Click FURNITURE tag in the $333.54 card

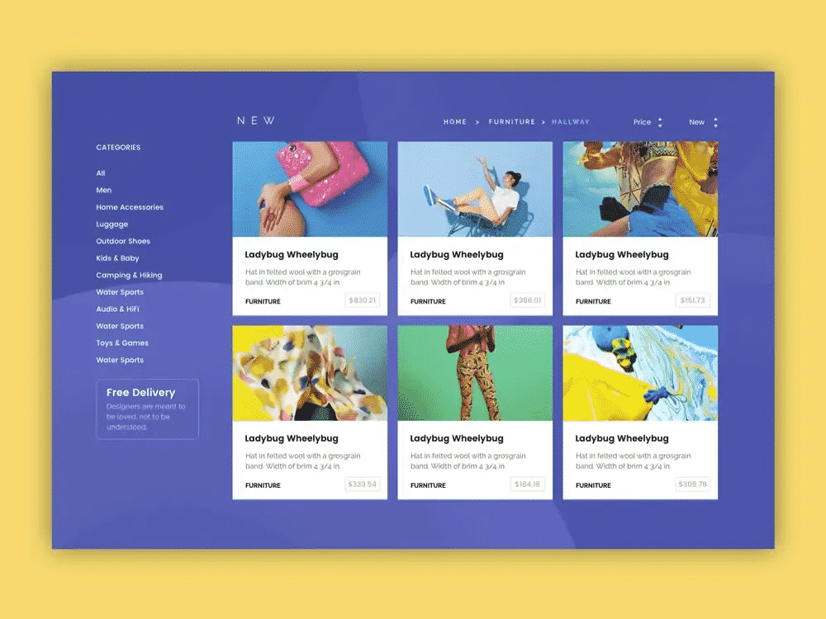(263, 485)
